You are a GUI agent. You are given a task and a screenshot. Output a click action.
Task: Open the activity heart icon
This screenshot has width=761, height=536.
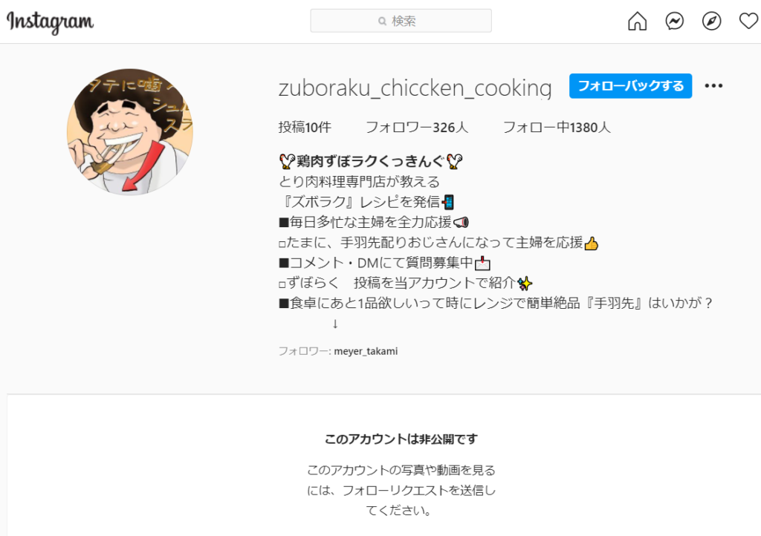coord(748,22)
